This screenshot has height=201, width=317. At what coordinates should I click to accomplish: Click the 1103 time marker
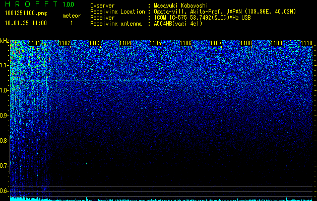95,43
